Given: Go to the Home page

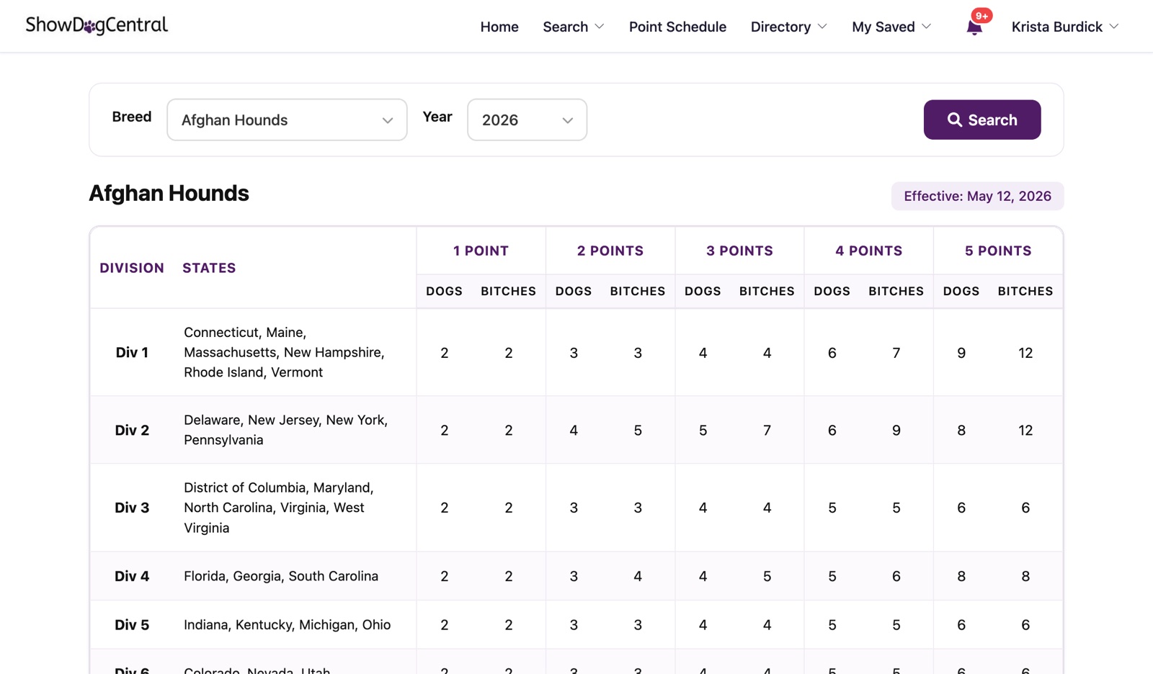Looking at the screenshot, I should [499, 27].
